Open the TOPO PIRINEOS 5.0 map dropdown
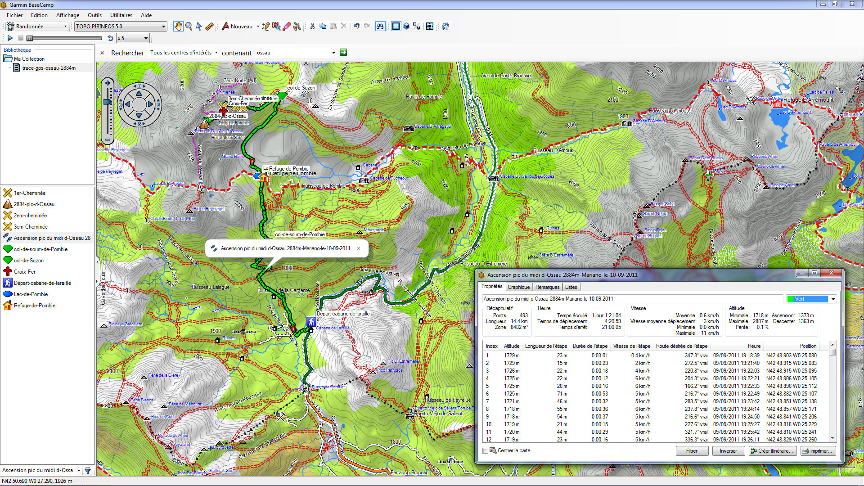The width and height of the screenshot is (864, 486). [121, 27]
